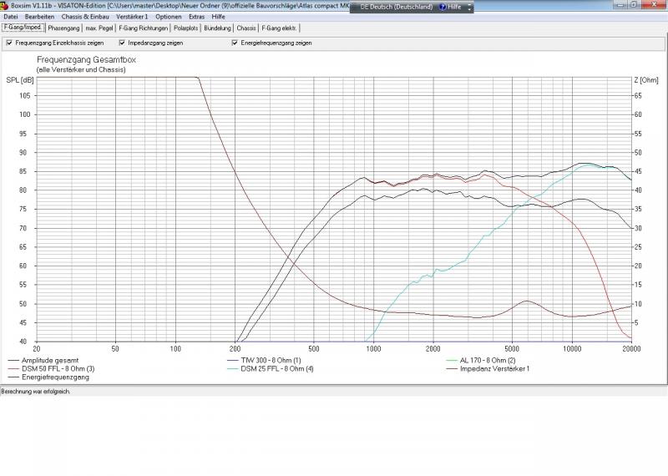This screenshot has height=476, width=668.
Task: Open the language bar options arrow
Action: (x=469, y=8)
